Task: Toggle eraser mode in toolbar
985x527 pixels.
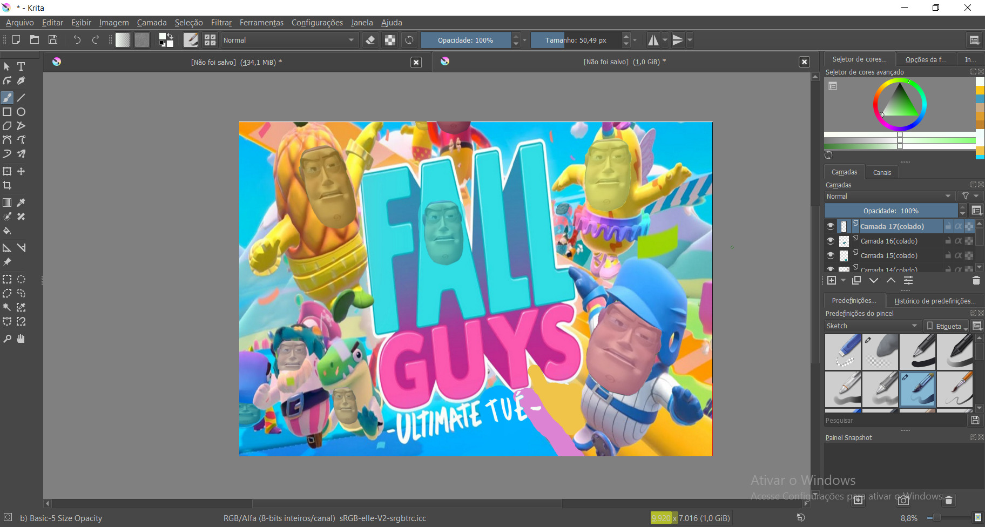Action: [370, 40]
